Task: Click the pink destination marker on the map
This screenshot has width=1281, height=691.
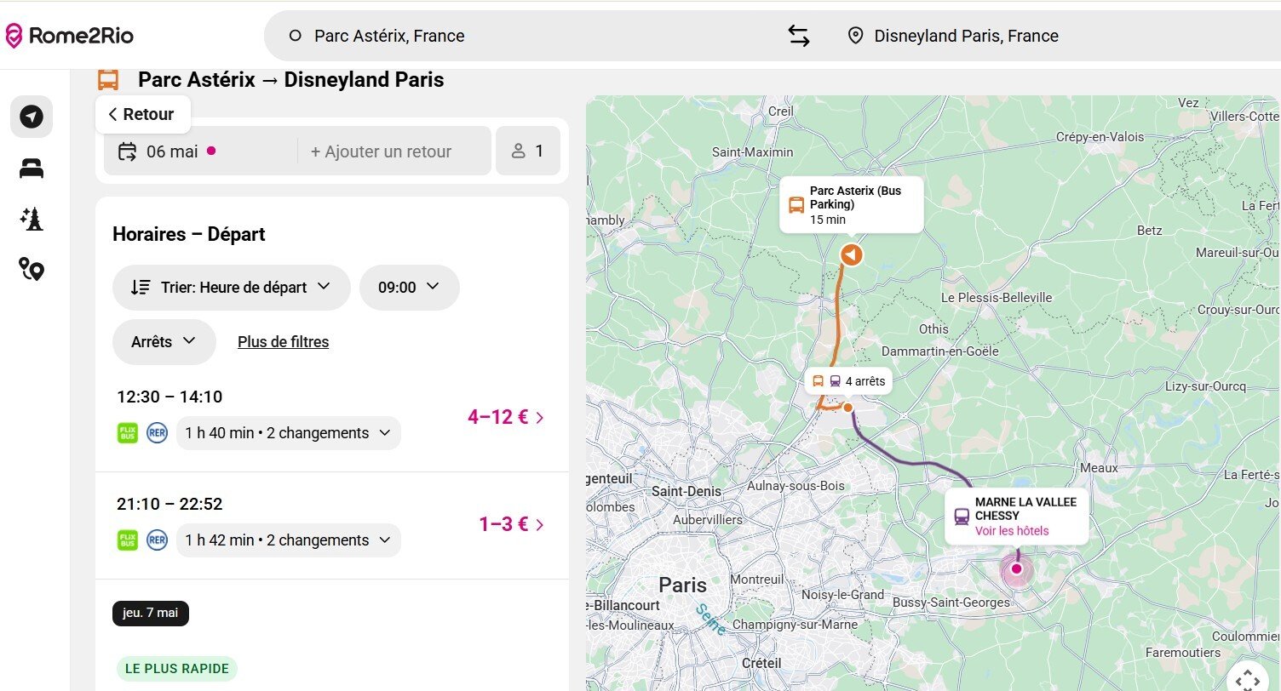Action: [x=1015, y=568]
